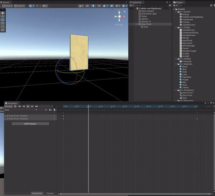Click the current frame number field
Viewport: 215px width, 196px height.
[53, 106]
